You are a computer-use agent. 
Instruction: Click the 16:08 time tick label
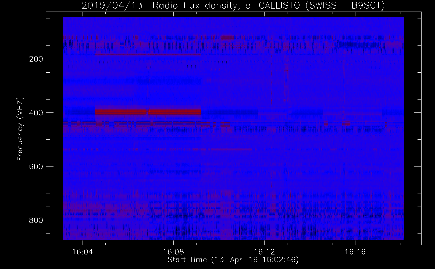[x=173, y=252]
